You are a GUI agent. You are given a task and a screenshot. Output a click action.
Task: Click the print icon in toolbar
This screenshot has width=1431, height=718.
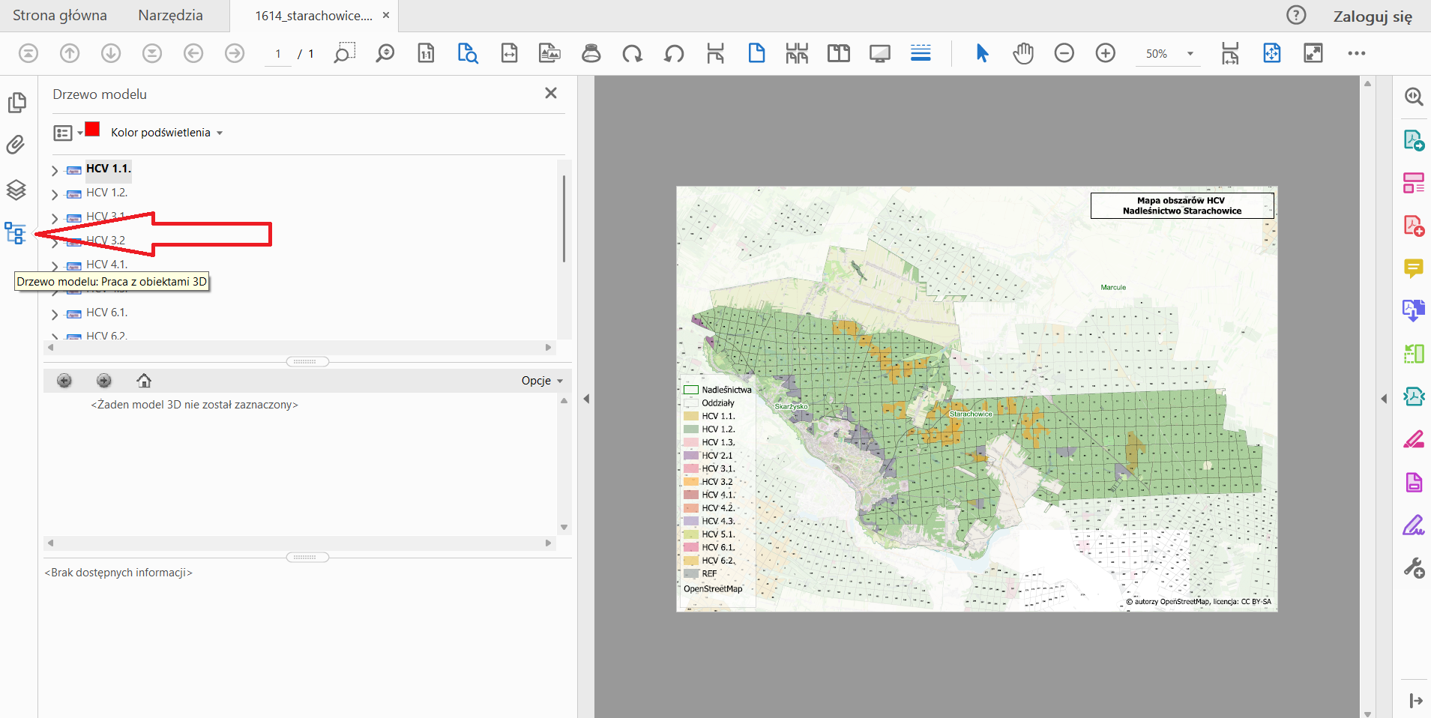coord(591,53)
